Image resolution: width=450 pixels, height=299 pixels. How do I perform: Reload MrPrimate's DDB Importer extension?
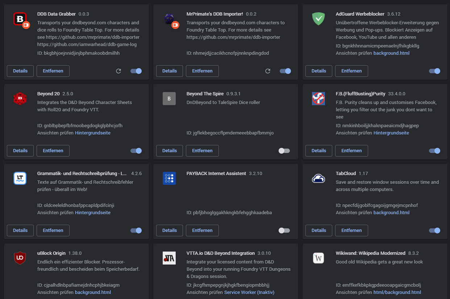tap(268, 71)
